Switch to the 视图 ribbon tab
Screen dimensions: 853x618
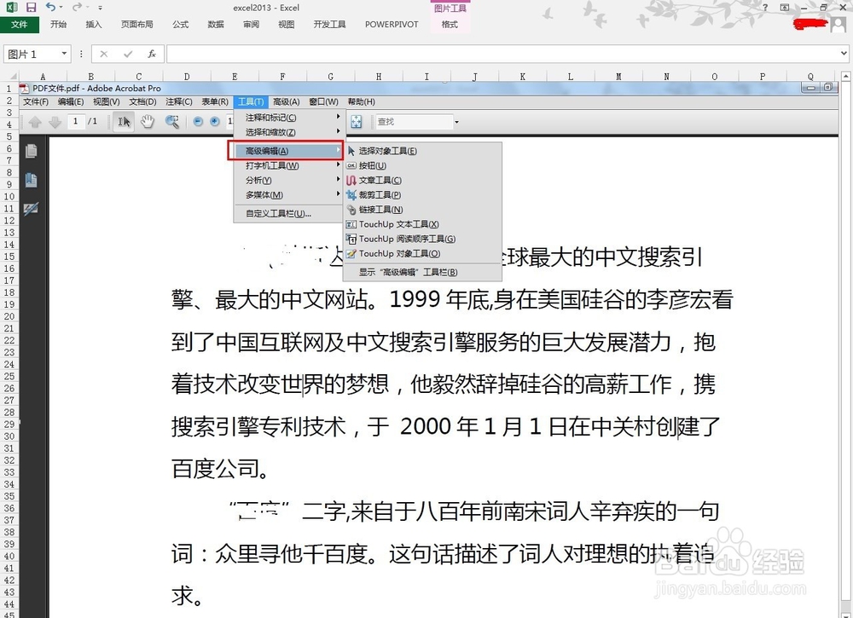coord(286,25)
